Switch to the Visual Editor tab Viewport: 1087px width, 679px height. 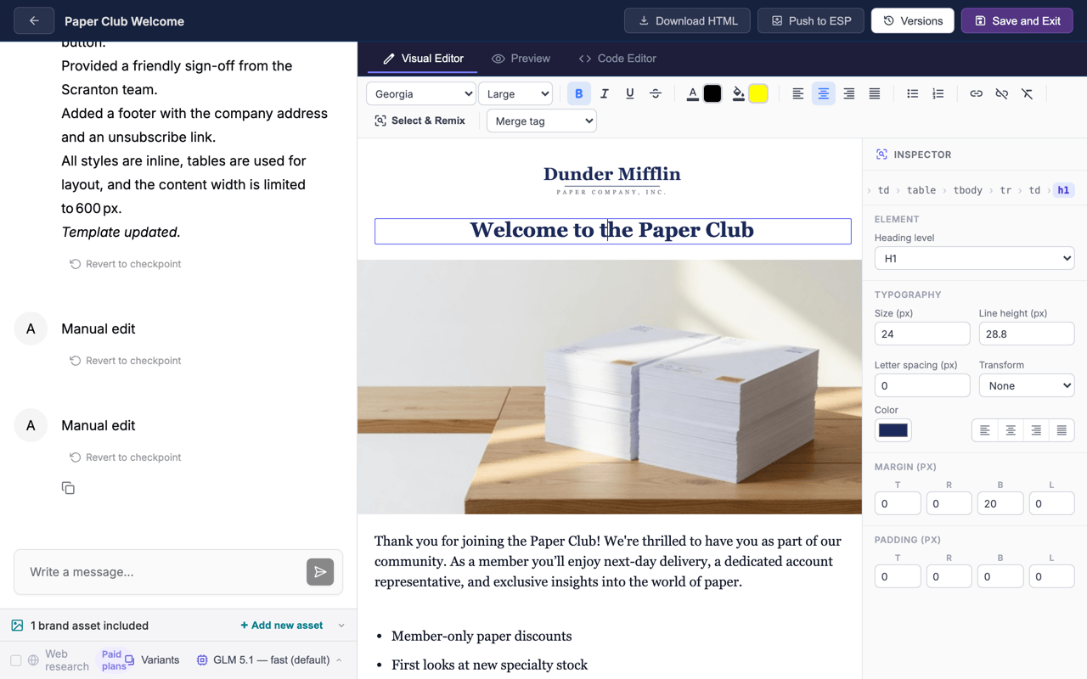(x=423, y=59)
